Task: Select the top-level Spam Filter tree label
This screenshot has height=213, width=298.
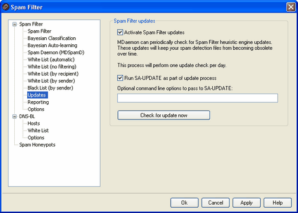Action: pyautogui.click(x=31, y=24)
